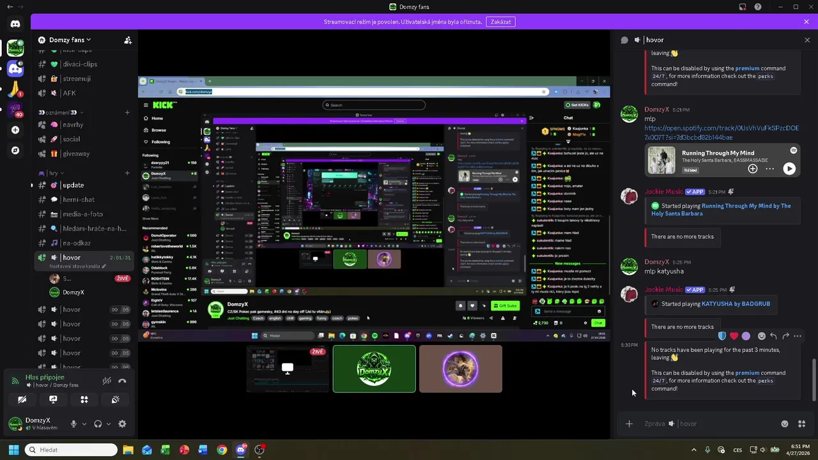This screenshot has width=818, height=460.
Task: Select the live screen share thumbnail
Action: (x=288, y=369)
